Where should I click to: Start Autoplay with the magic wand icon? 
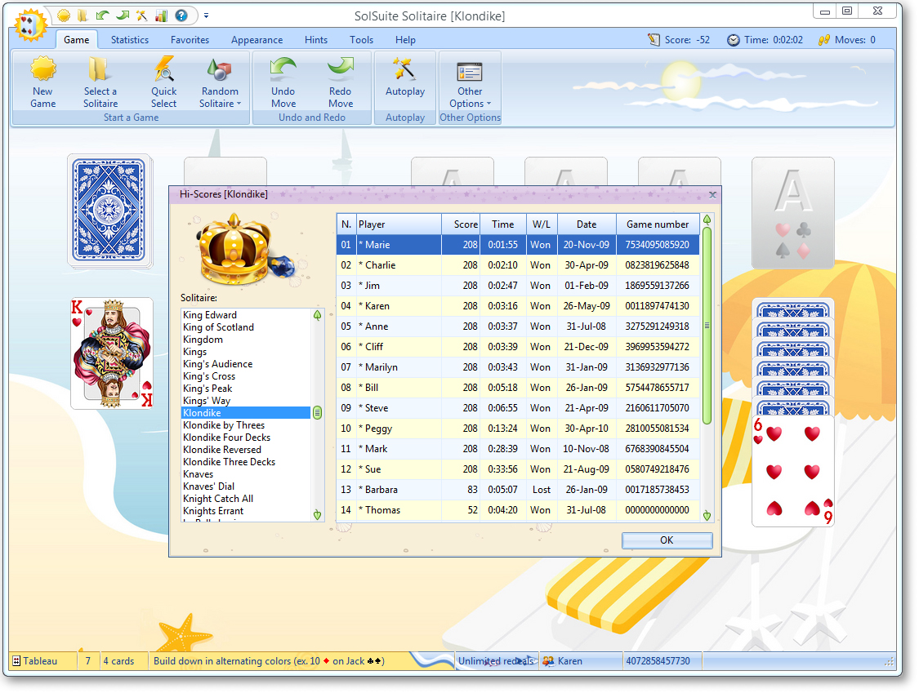(404, 69)
